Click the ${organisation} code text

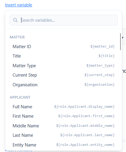[99, 85]
